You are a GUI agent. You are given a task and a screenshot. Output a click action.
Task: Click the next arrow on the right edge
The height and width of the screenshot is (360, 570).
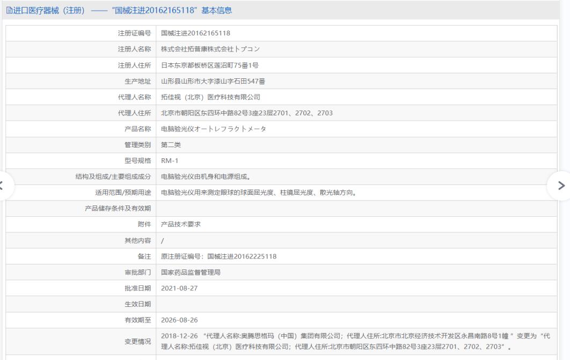point(561,186)
